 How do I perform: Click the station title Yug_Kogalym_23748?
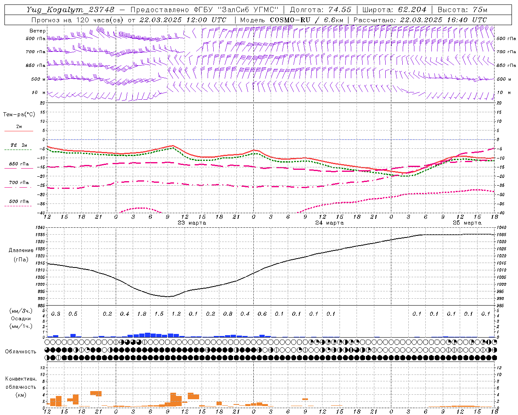click(71, 10)
